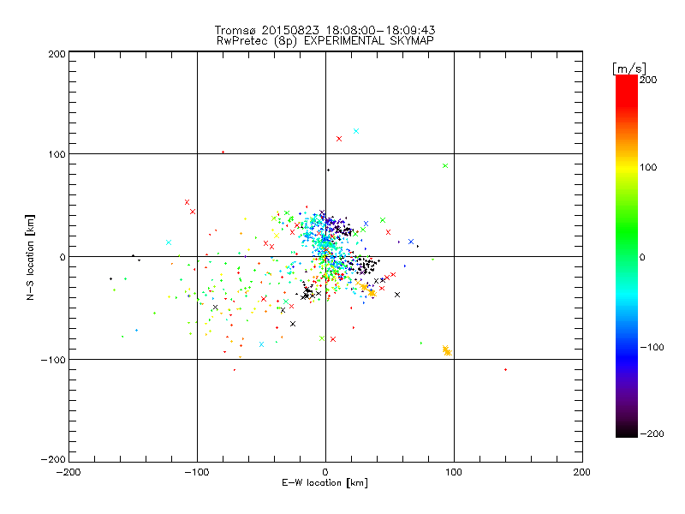Click the red top end of colorbar
The height and width of the screenshot is (514, 685).
pyautogui.click(x=627, y=80)
